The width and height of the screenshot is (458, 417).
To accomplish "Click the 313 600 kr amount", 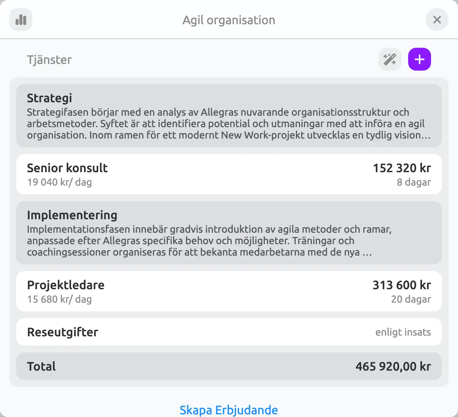I will (402, 285).
